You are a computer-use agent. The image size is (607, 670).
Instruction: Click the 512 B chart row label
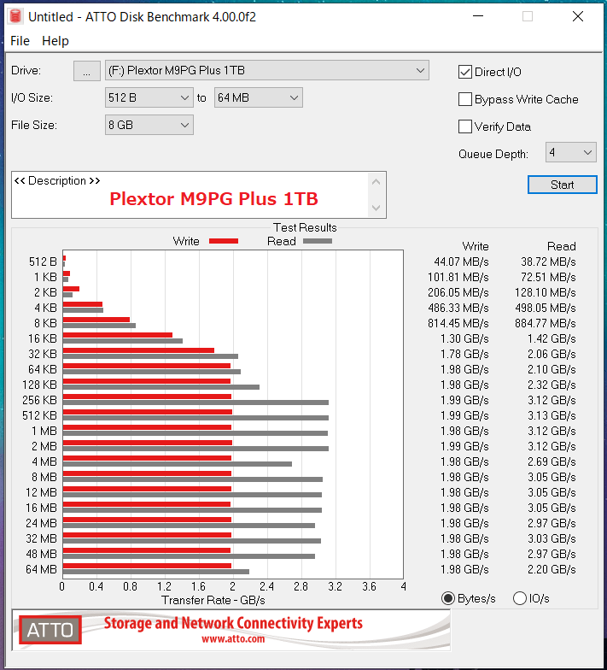coord(43,262)
